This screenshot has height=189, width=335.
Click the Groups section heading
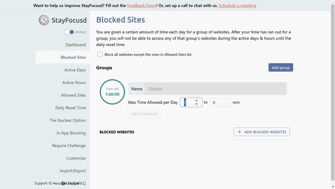tap(104, 68)
